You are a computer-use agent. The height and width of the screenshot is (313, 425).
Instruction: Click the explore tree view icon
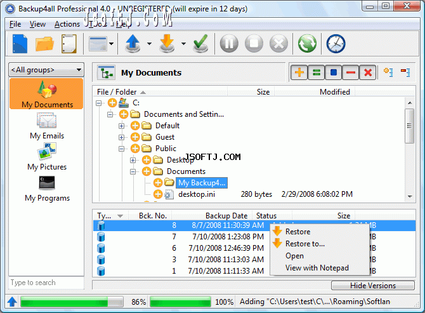coord(107,73)
